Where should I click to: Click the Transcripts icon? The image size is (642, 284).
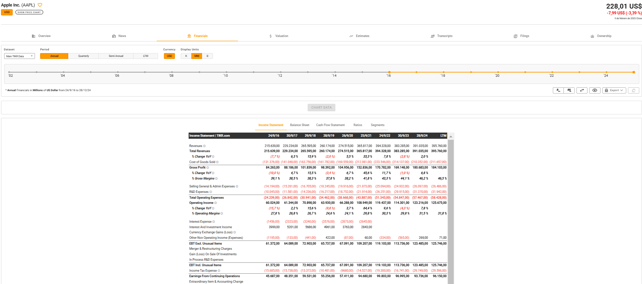click(433, 36)
